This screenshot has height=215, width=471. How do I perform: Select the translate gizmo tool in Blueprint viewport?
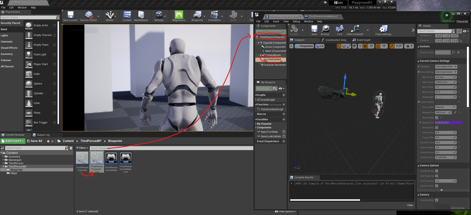[339, 46]
